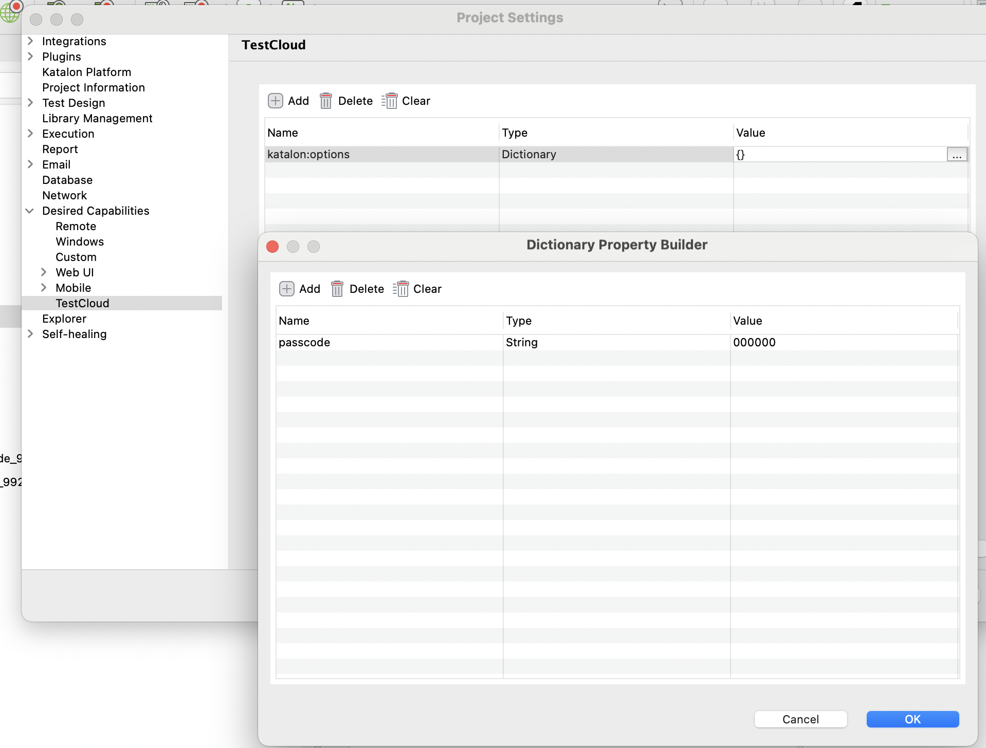The height and width of the screenshot is (748, 986).
Task: Select Katalon Platform in settings sidebar
Action: click(86, 72)
